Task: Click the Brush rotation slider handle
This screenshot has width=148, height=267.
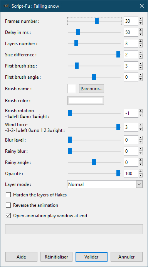Action: [x=70, y=113]
